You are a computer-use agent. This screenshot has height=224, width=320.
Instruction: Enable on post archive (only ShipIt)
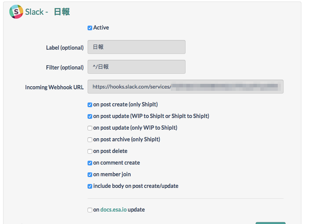pyautogui.click(x=90, y=140)
